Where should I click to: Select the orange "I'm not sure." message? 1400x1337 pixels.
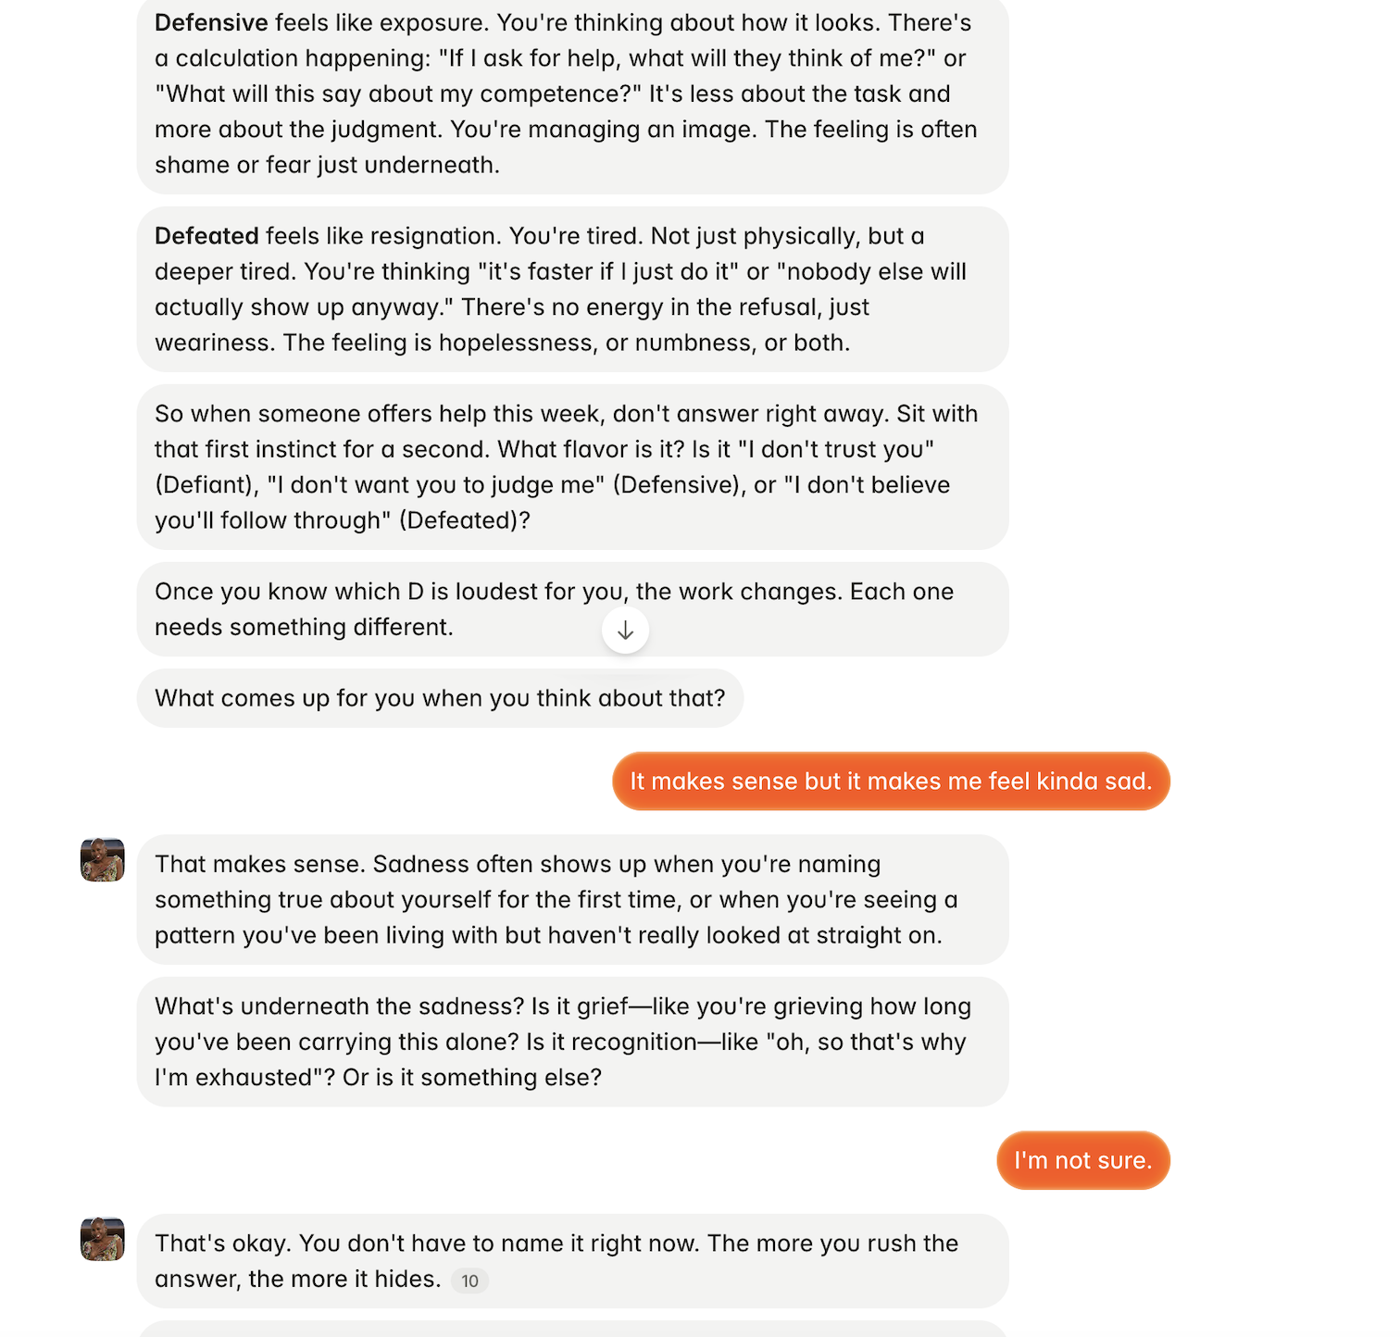point(1083,1160)
